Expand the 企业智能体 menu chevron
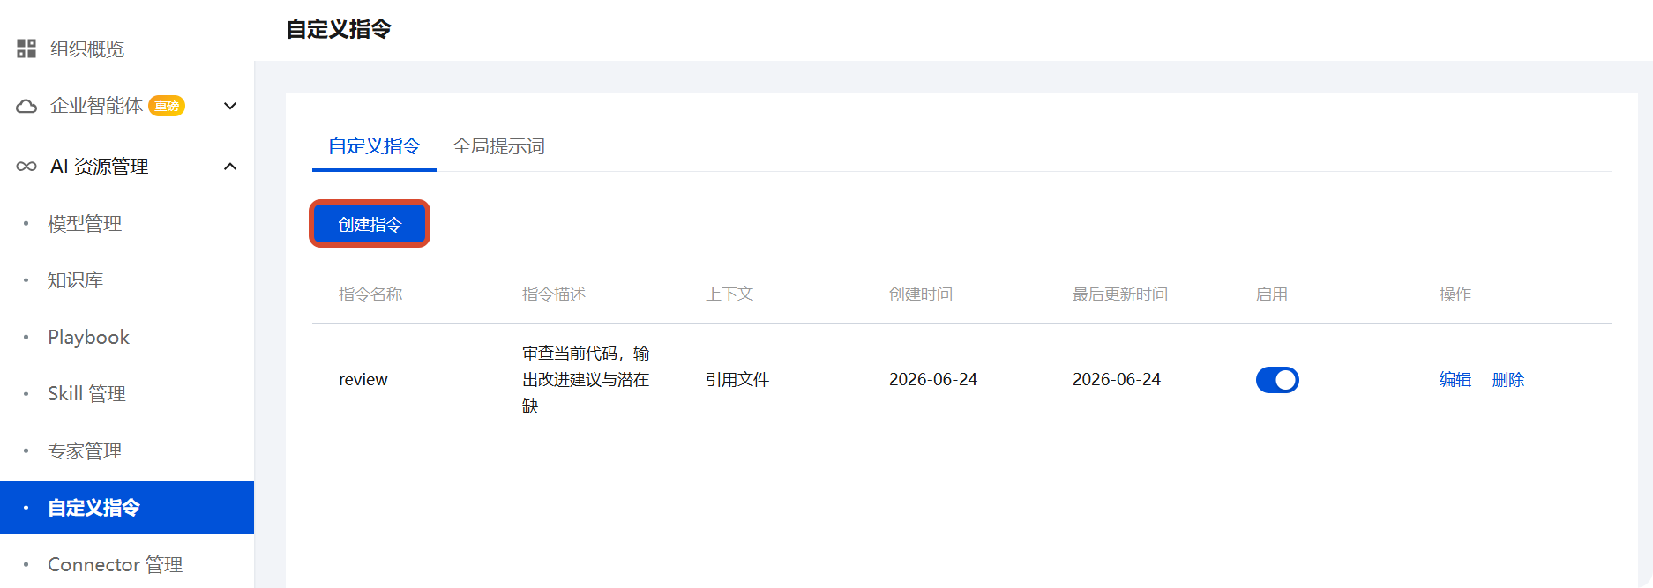Image resolution: width=1653 pixels, height=588 pixels. tap(230, 106)
